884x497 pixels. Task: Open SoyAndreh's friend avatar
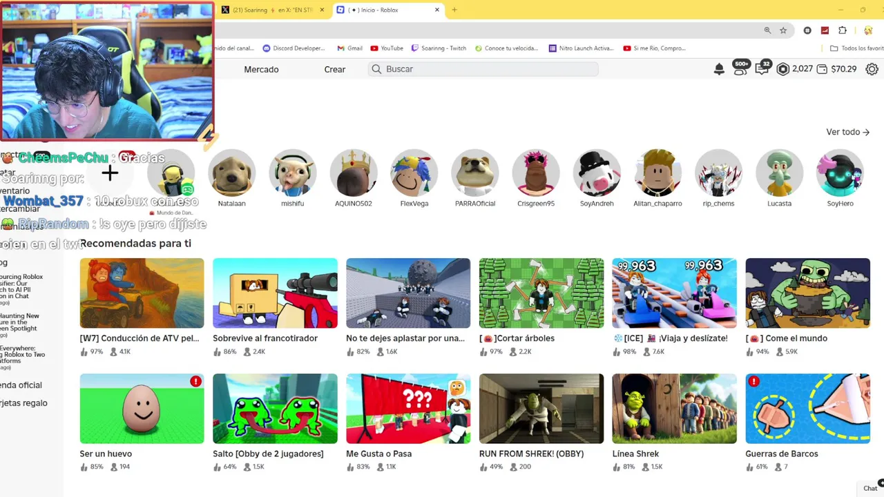point(597,173)
